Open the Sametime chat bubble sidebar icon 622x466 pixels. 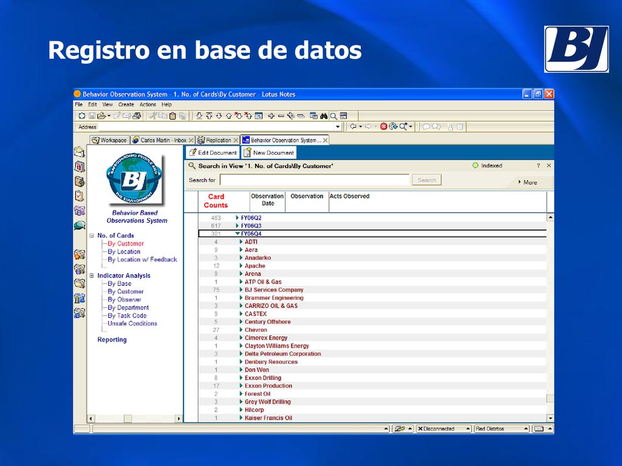click(80, 226)
